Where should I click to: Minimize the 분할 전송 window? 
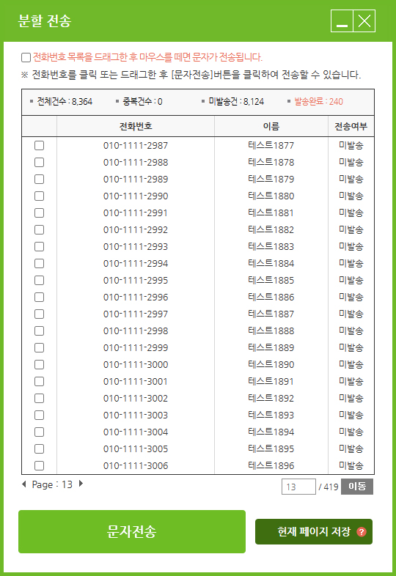click(x=342, y=21)
